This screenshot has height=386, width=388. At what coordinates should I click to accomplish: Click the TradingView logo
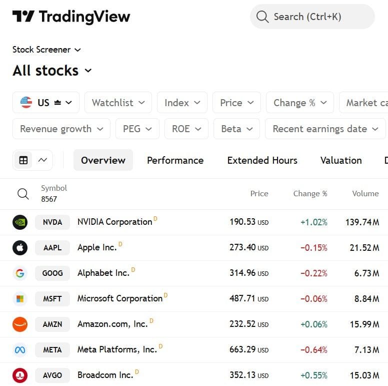tap(71, 17)
